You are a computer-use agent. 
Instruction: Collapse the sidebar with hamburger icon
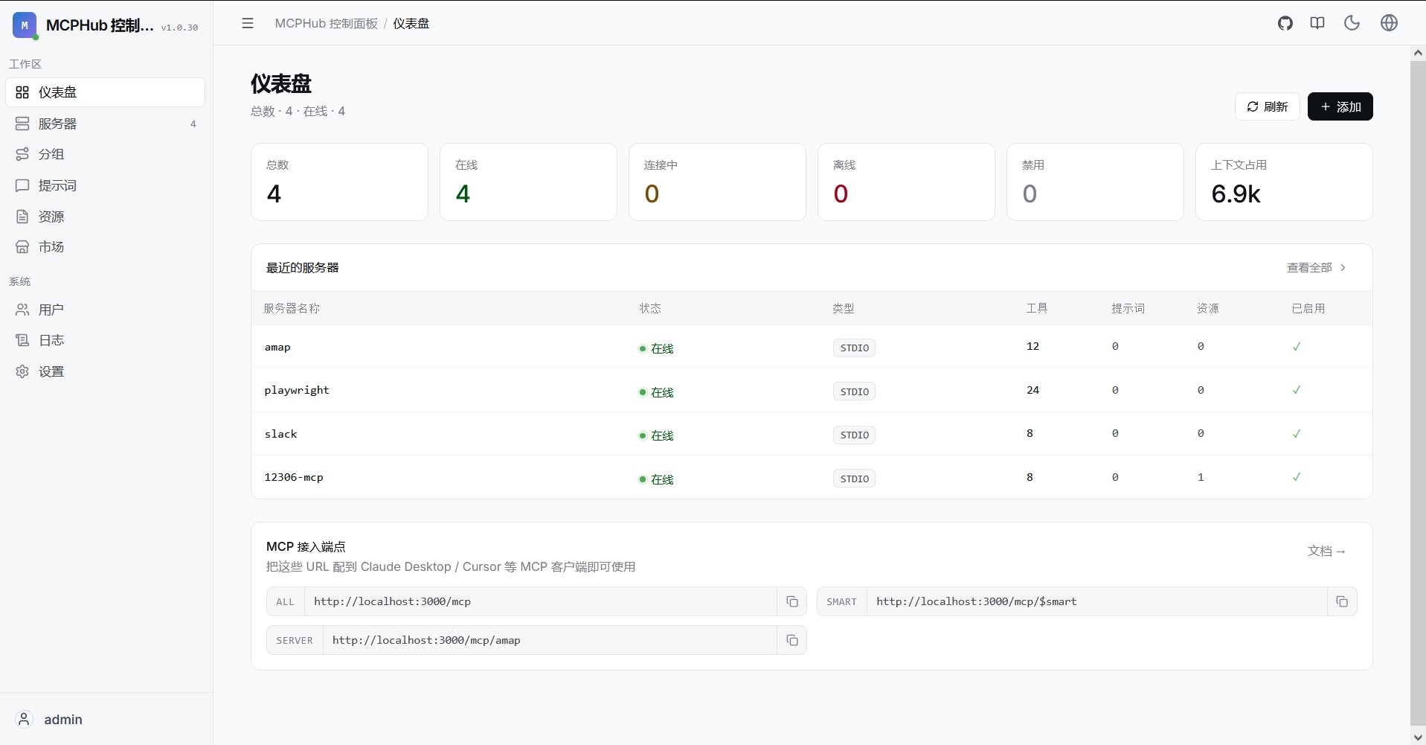tap(248, 23)
